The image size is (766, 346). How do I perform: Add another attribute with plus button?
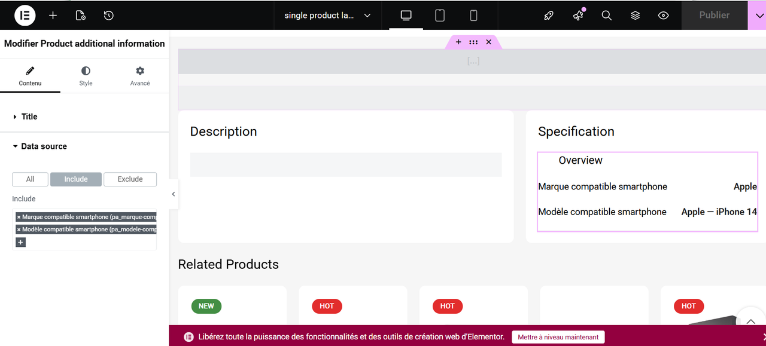(20, 243)
